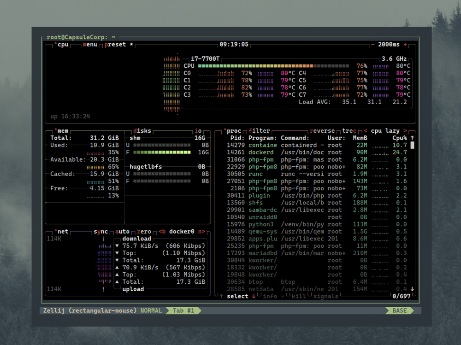This screenshot has width=461, height=345.
Task: Select the mariadbd process row
Action: point(317,253)
